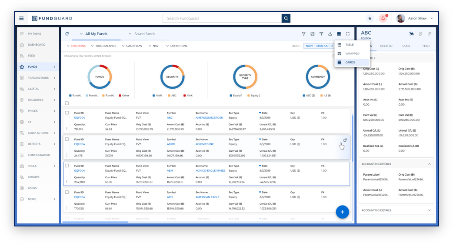The image size is (453, 243).
Task: Open favorites star icon
Action: coord(370,18)
